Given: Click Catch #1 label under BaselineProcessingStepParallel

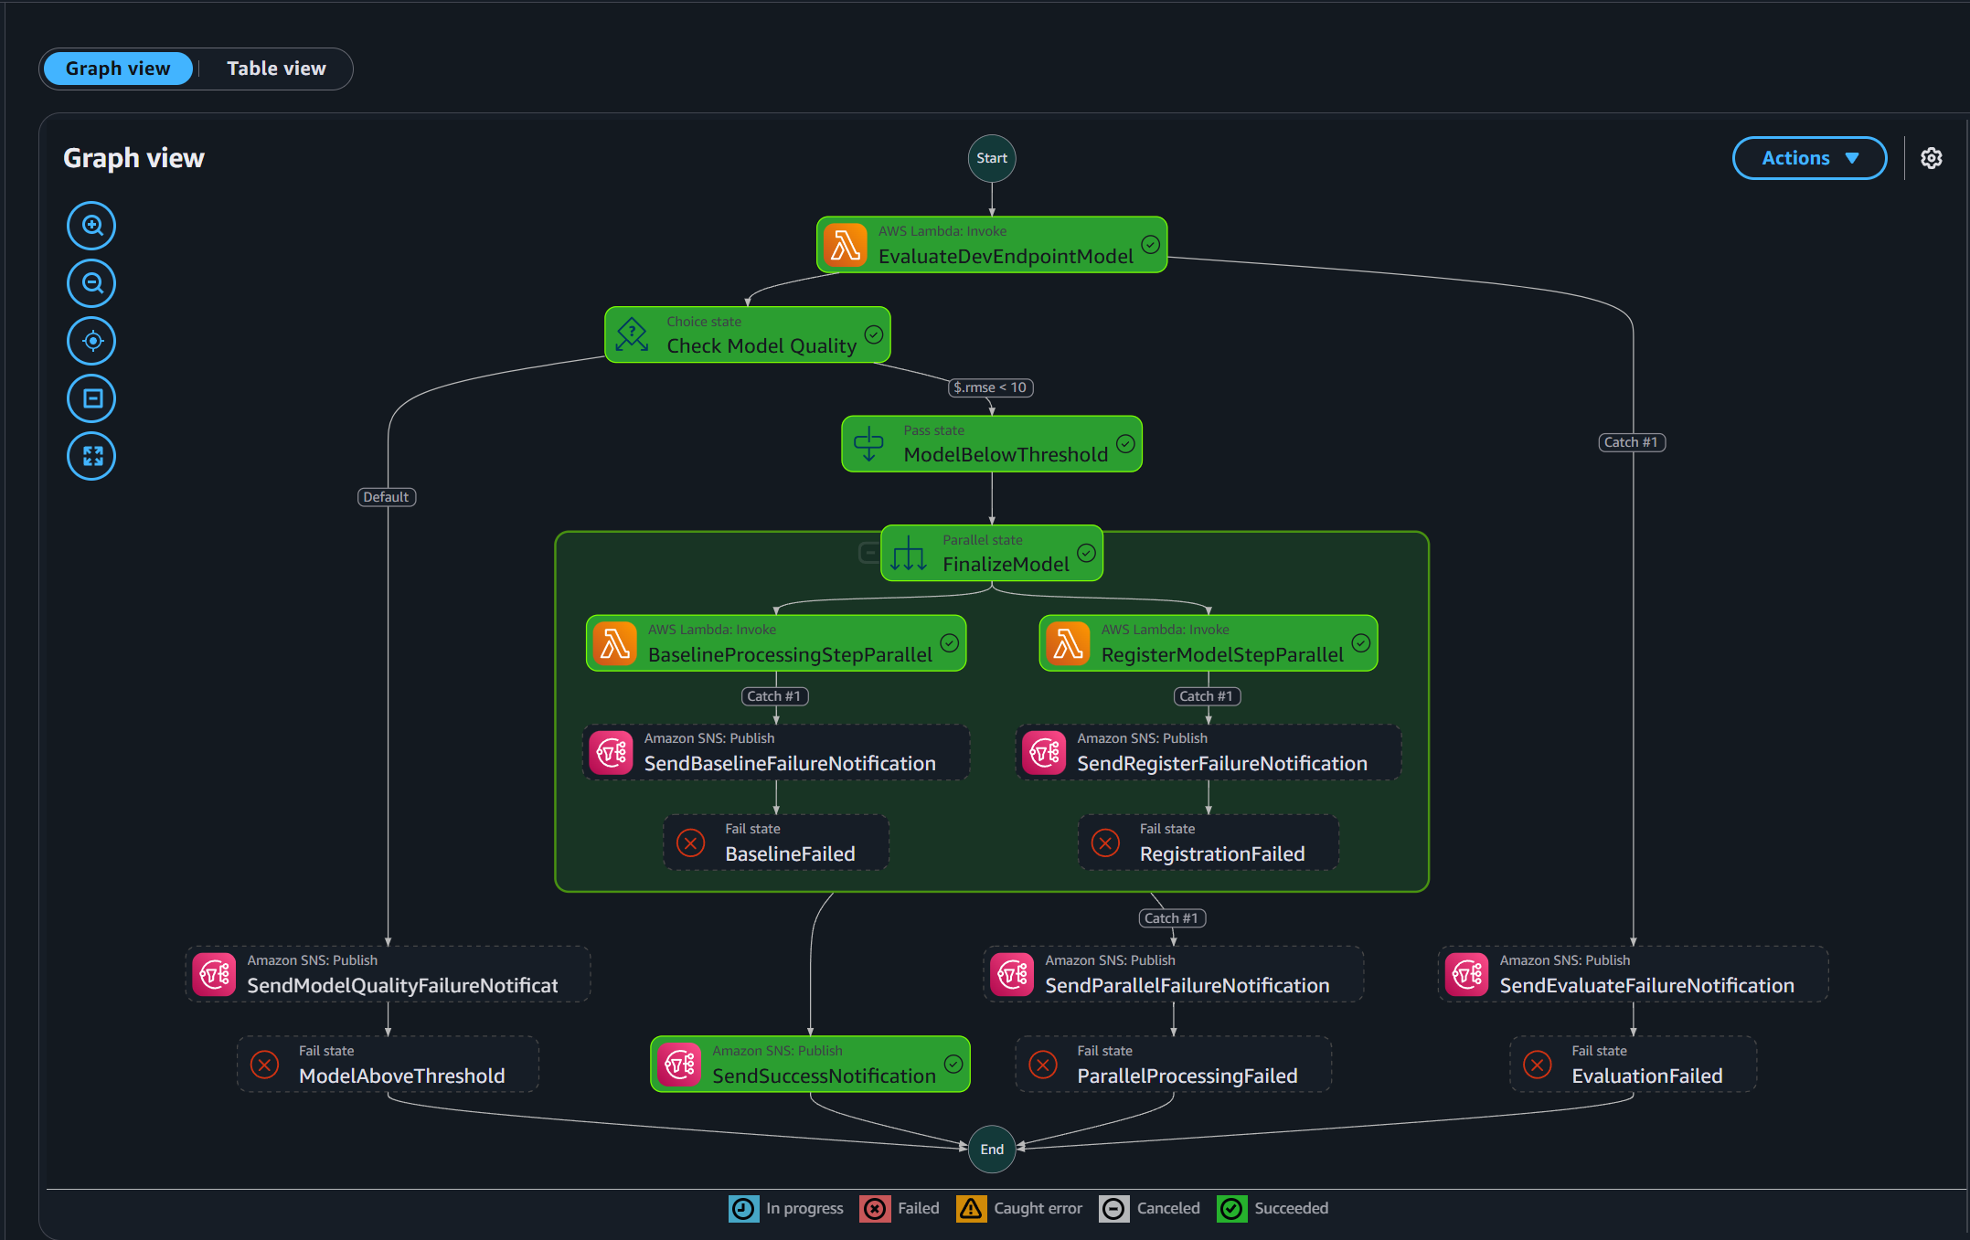Looking at the screenshot, I should click(x=774, y=696).
